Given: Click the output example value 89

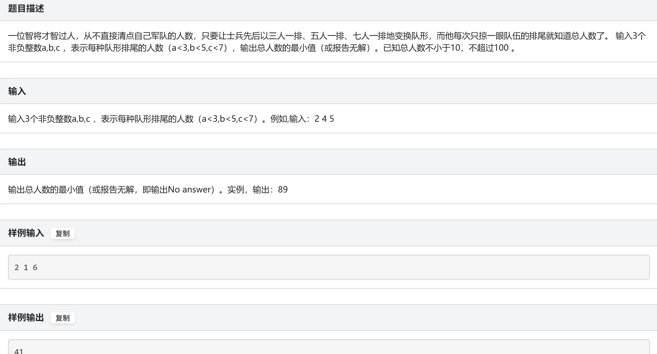Looking at the screenshot, I should tap(282, 189).
